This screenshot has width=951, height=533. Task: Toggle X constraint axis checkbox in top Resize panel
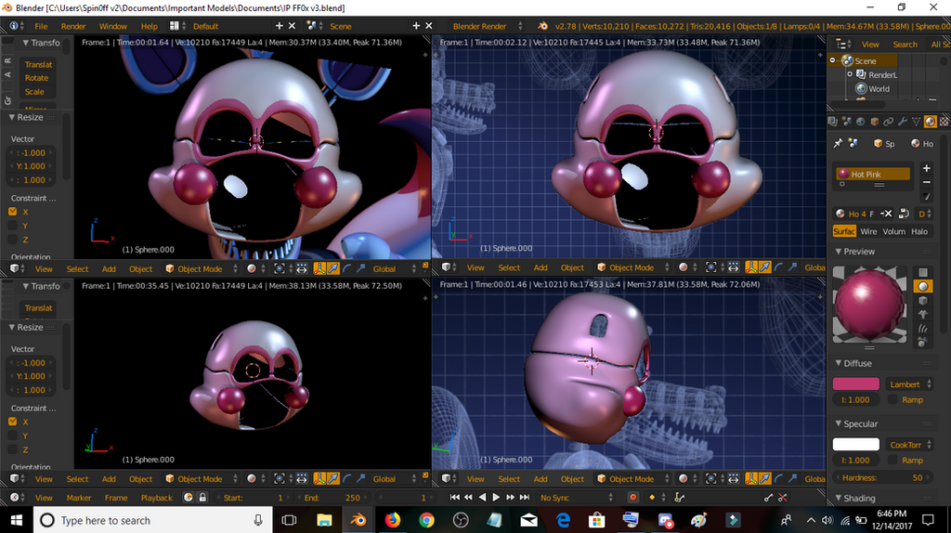[x=13, y=212]
